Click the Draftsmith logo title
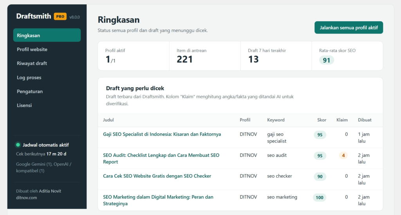The image size is (401, 215). click(34, 16)
